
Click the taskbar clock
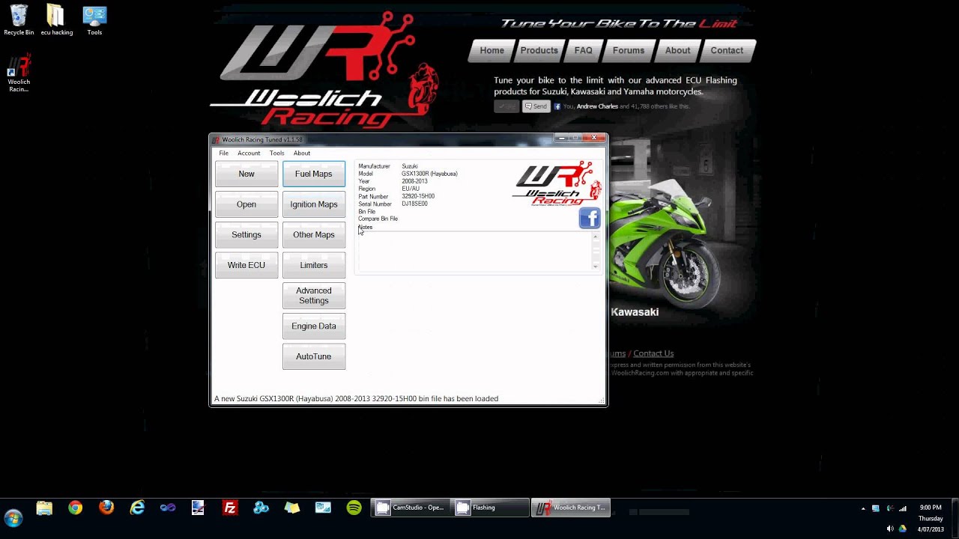pyautogui.click(x=931, y=518)
